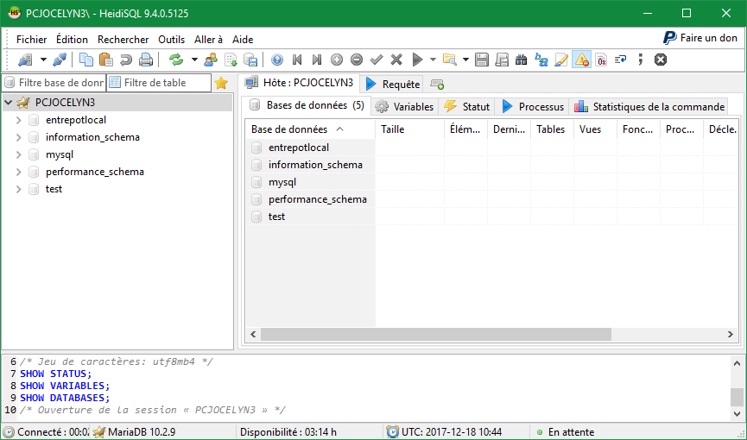Open the User manager icon

210,60
